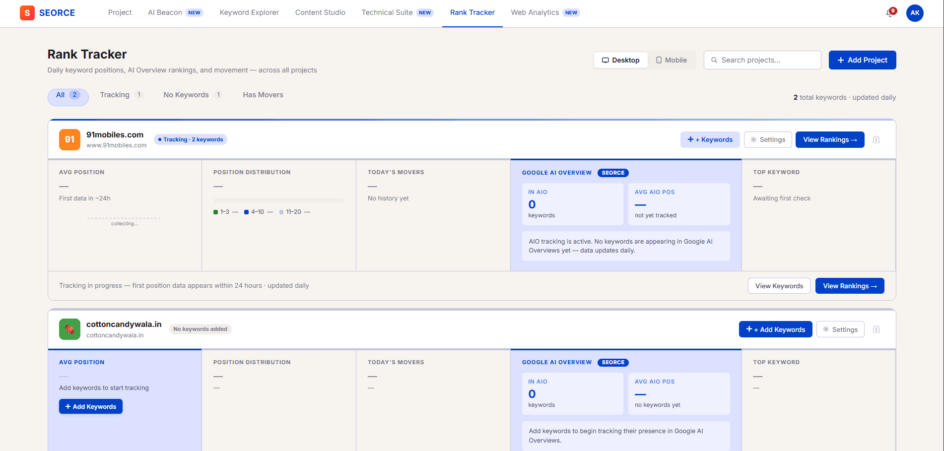Click the IN AIO tile for 91mobiles.com
Screen dimensions: 944x451
coord(572,204)
